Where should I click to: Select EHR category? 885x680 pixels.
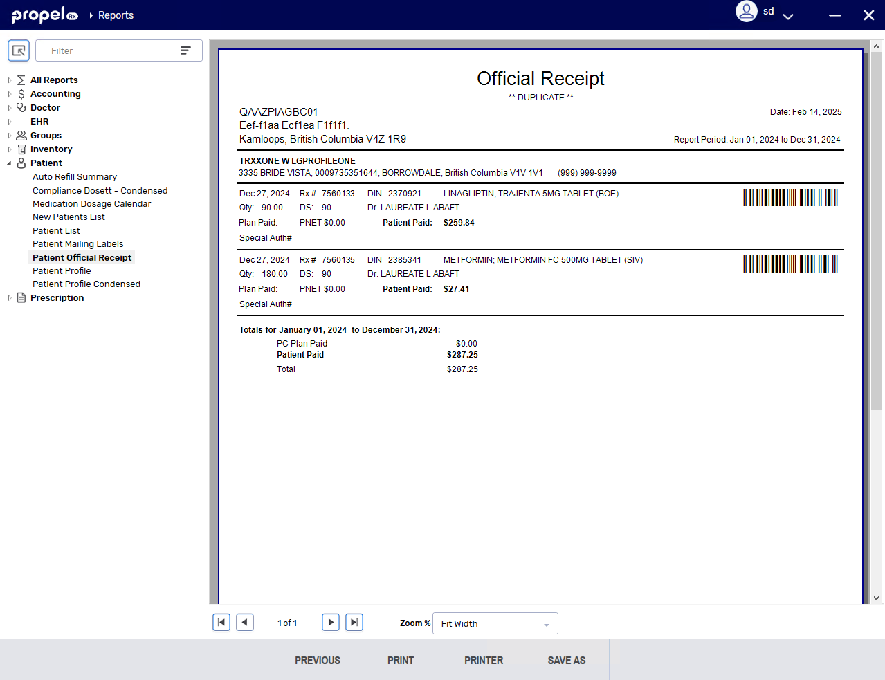[39, 122]
